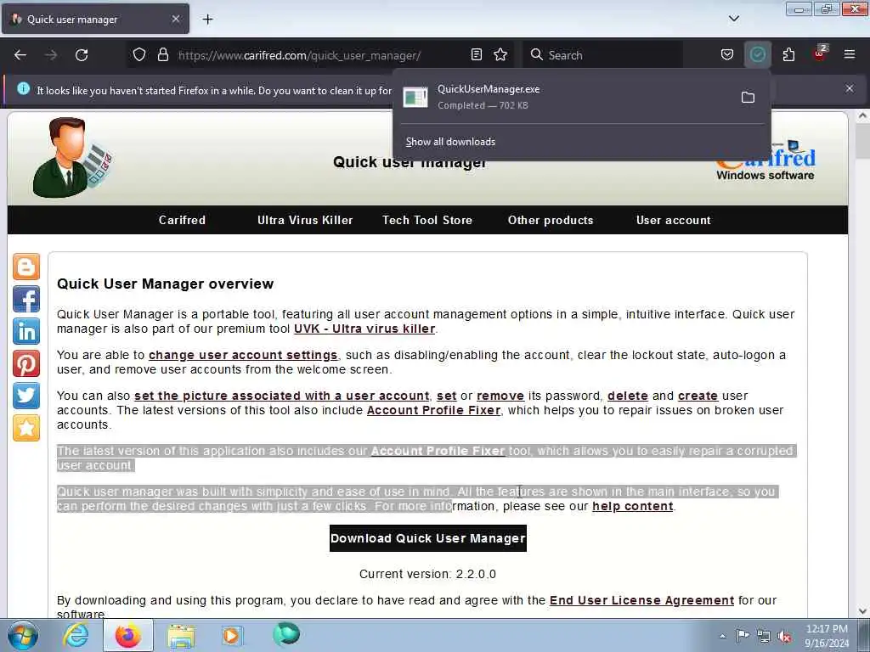Open Windows Explorer from taskbar
Screen dimensions: 870x652
[x=181, y=635]
